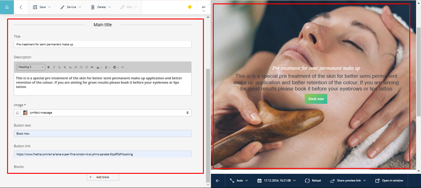Toggle italic formatting
This screenshot has height=188, width=421.
pos(54,67)
